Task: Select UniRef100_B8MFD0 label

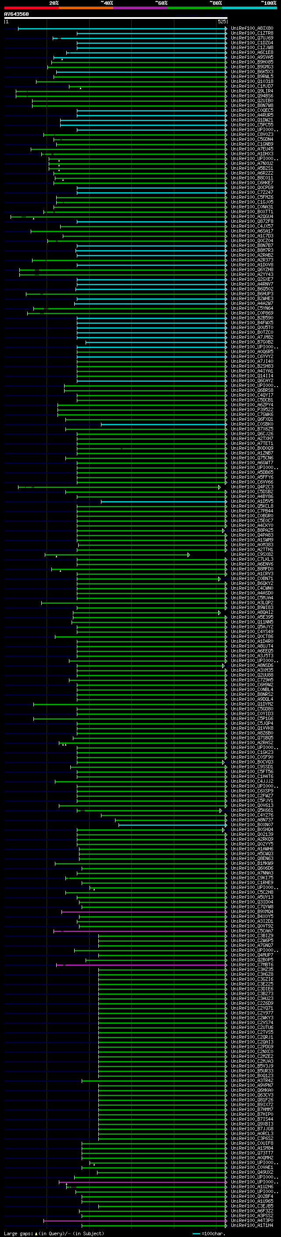Action: pyautogui.click(x=252, y=570)
